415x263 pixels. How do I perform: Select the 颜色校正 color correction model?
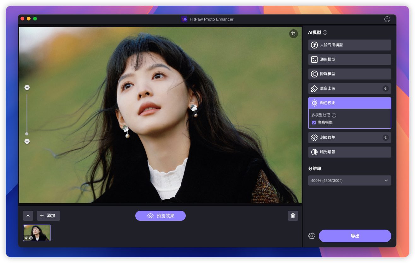[349, 103]
